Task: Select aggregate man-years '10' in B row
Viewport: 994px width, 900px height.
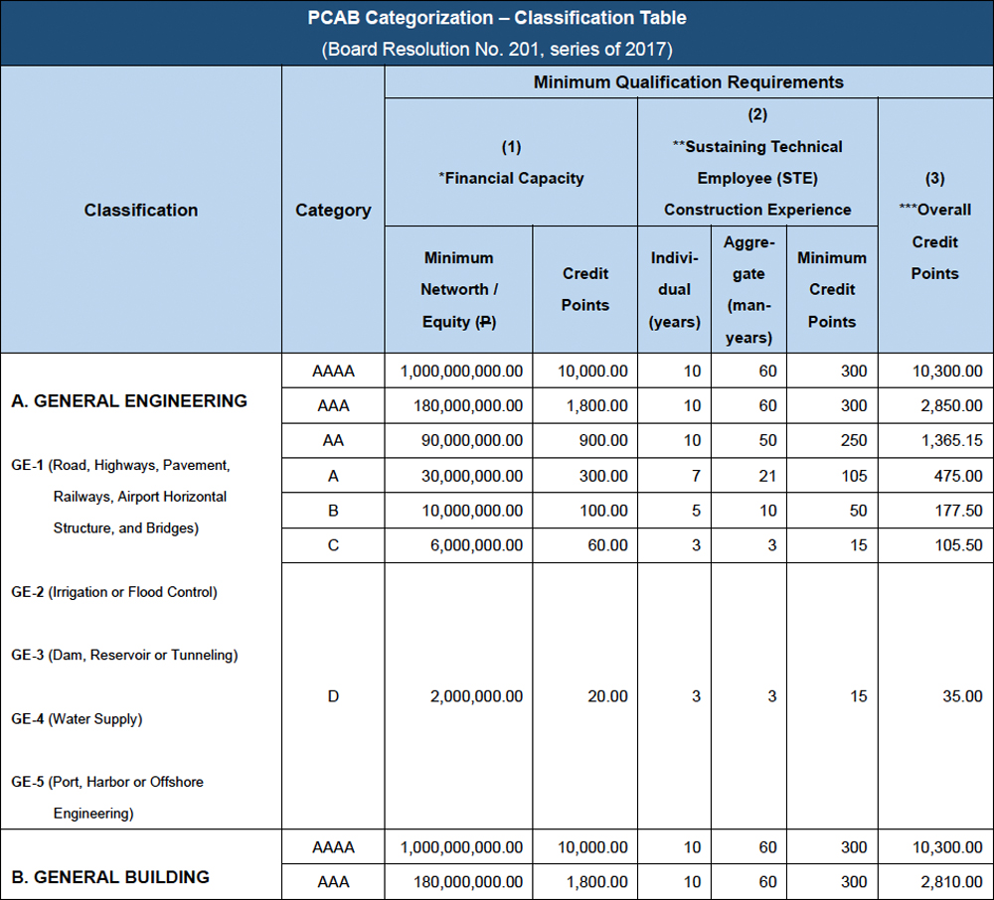Action: pos(767,512)
